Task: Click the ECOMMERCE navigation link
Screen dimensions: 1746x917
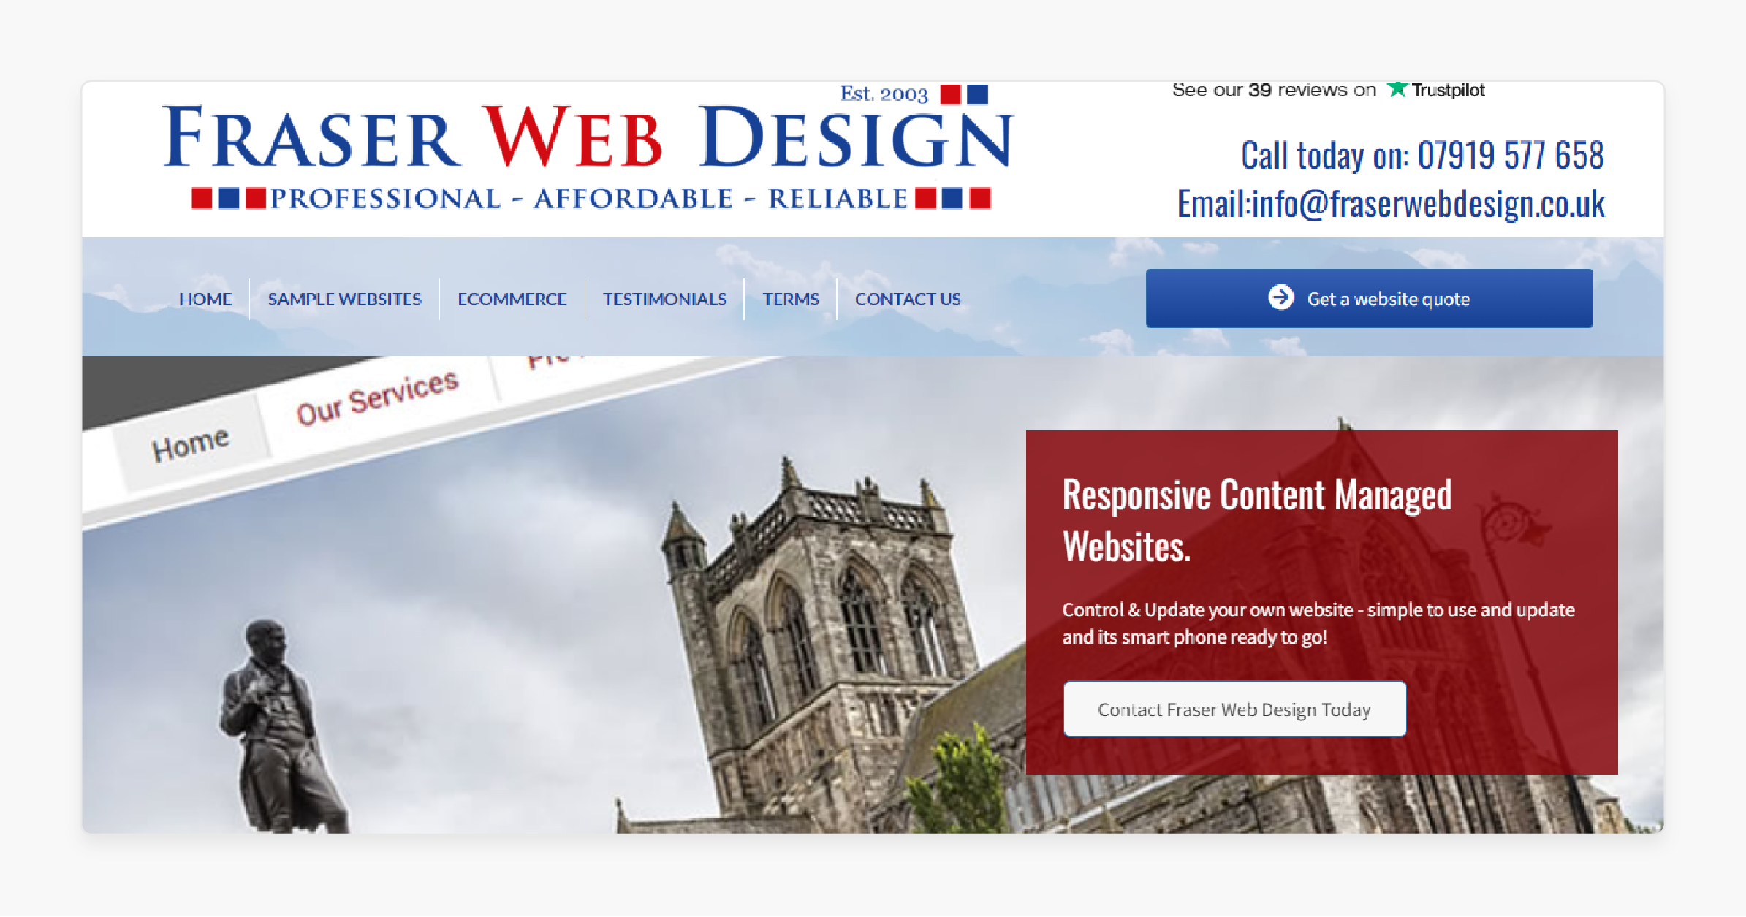Action: point(510,299)
